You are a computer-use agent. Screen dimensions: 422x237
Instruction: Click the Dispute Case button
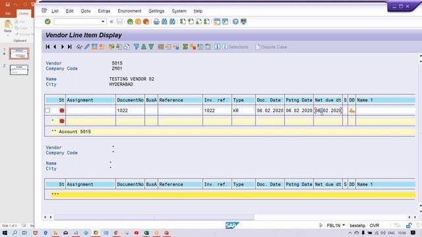[271, 47]
